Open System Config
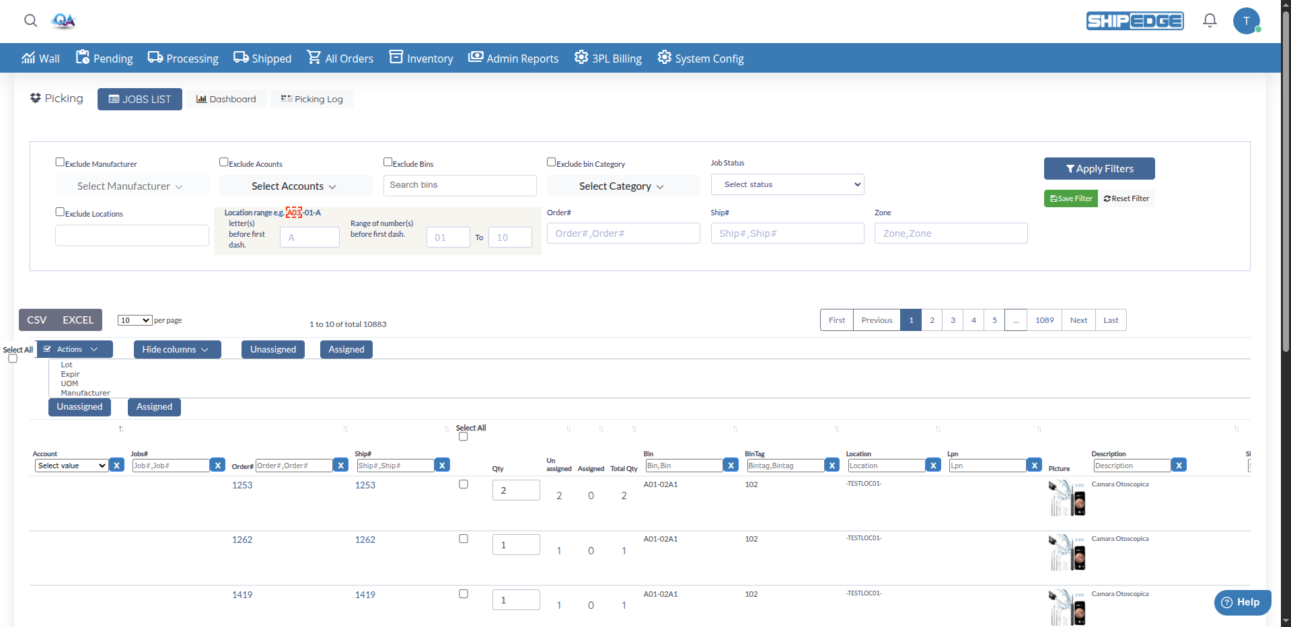The image size is (1291, 627). click(700, 58)
